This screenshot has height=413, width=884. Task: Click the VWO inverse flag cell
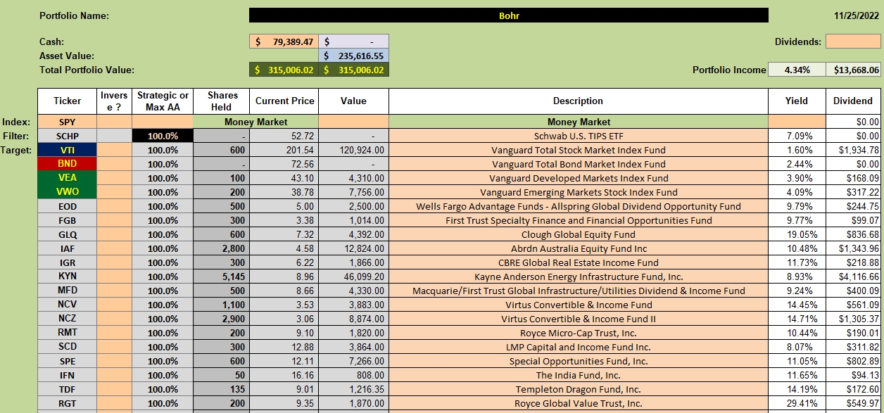click(114, 192)
